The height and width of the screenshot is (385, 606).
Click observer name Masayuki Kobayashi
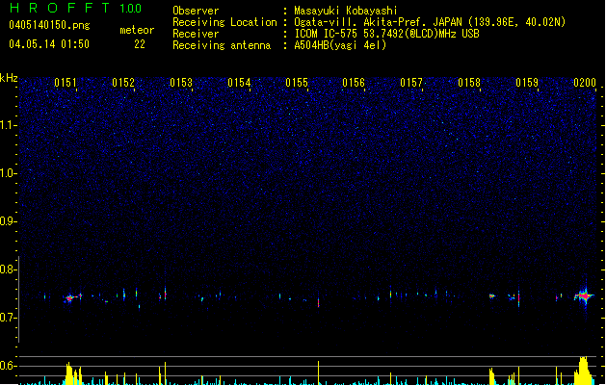click(346, 11)
